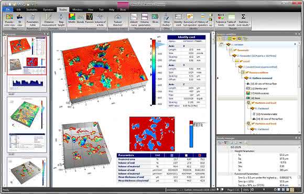The height and width of the screenshot is (194, 304).
Task: Launch the Furrows analysis
Action: click(90, 18)
